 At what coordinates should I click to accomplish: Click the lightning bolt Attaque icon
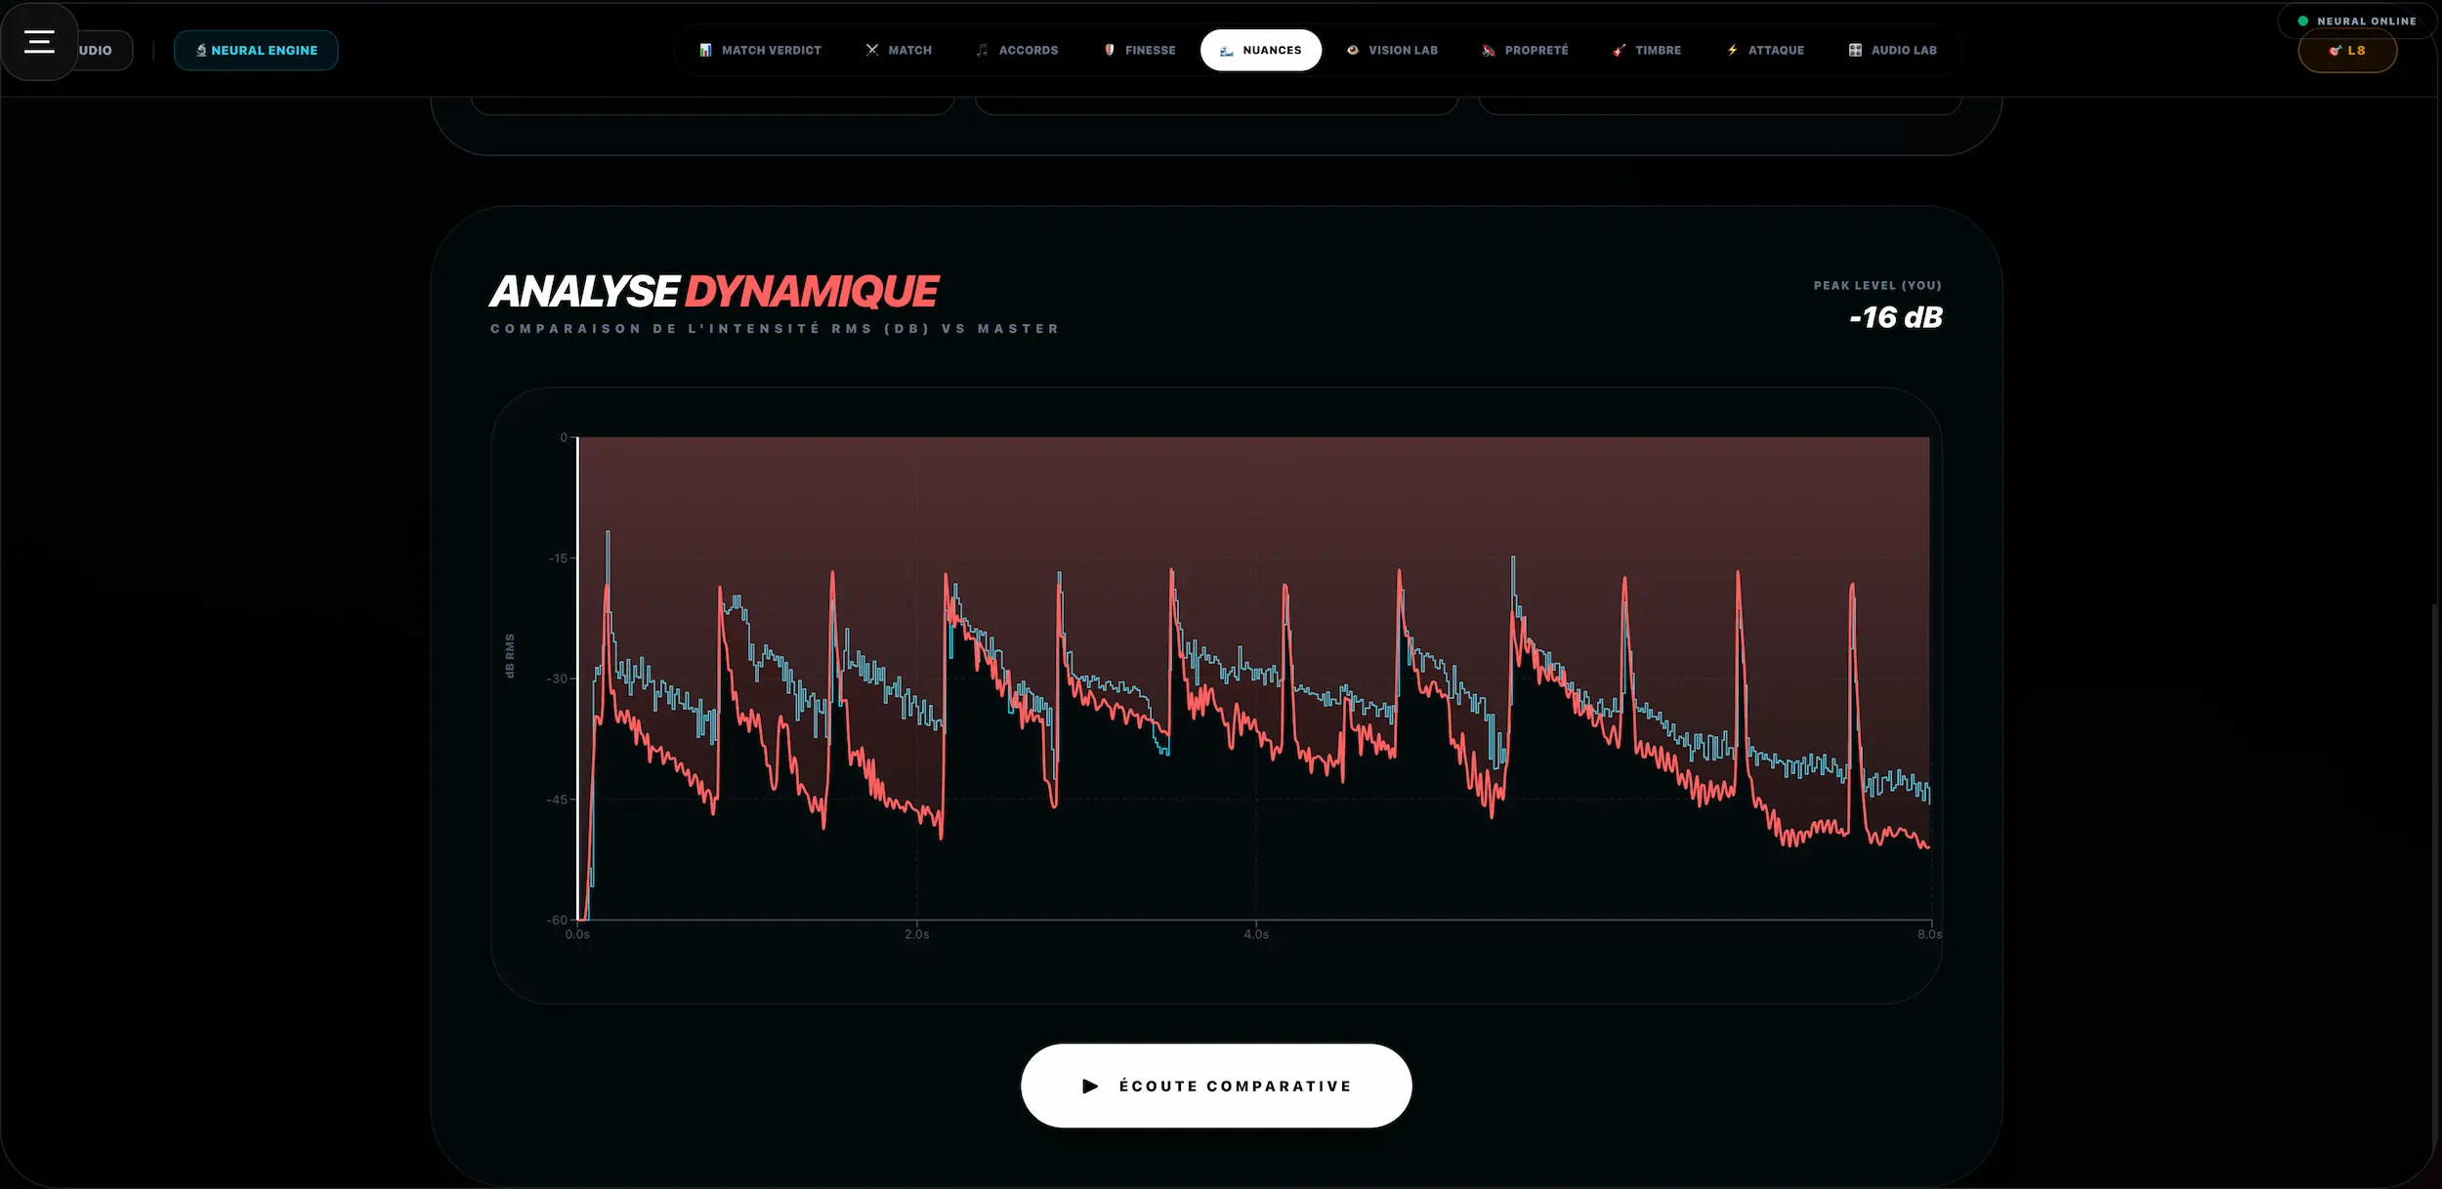click(x=1731, y=49)
